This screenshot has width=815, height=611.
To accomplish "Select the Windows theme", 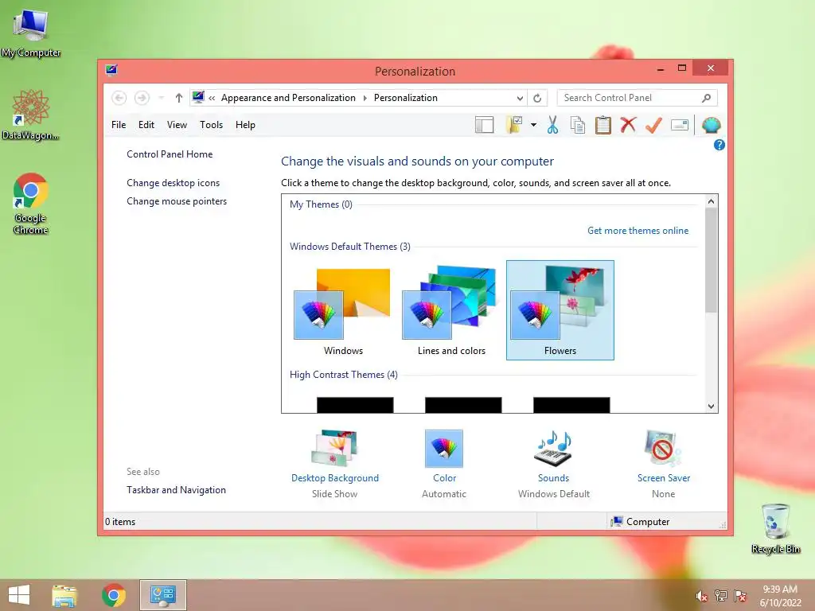I will pos(343,311).
